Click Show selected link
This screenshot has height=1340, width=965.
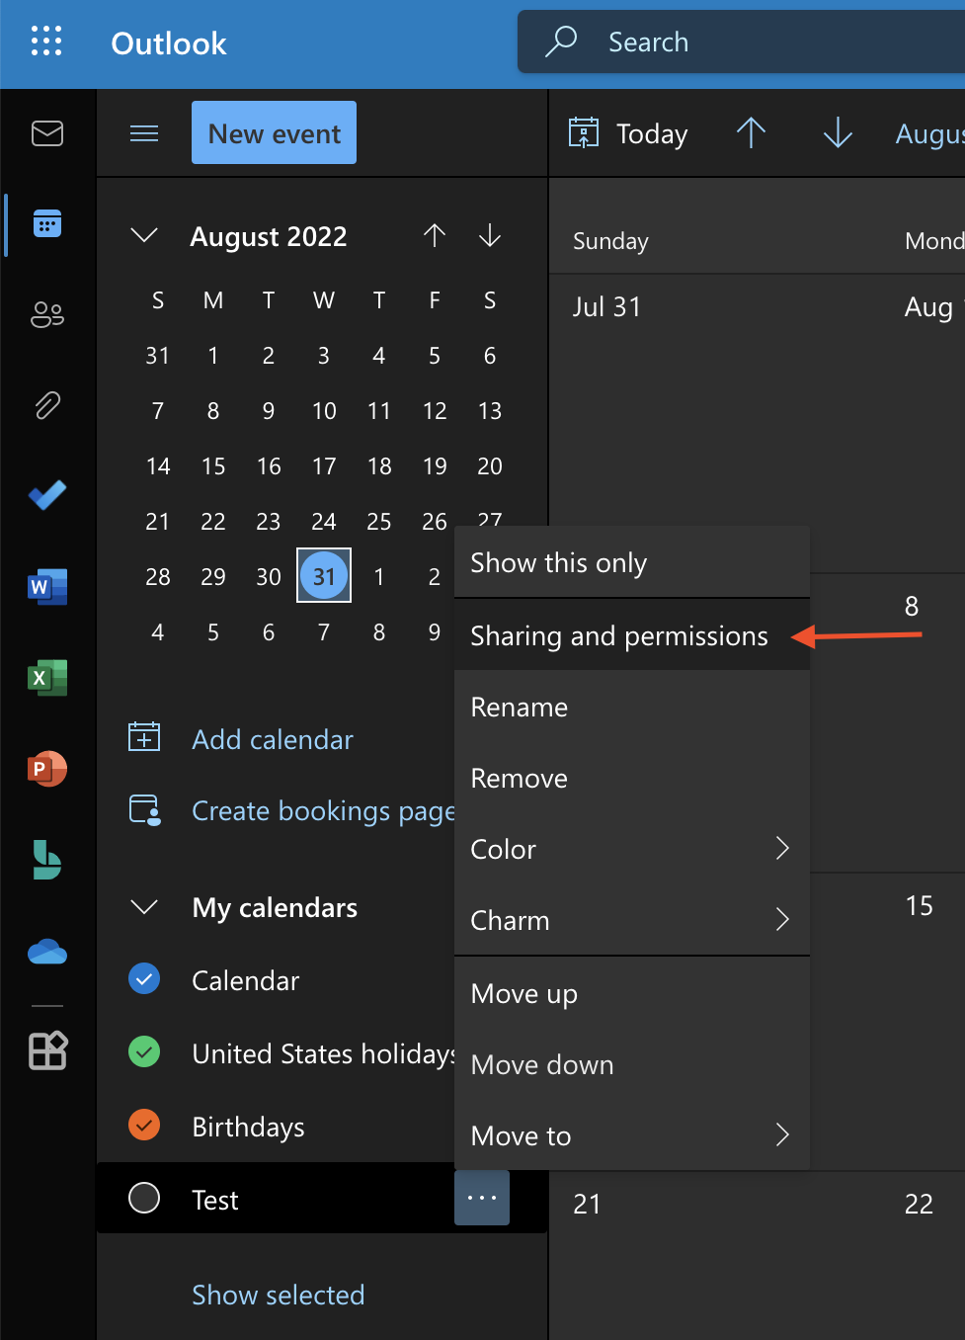279,1295
